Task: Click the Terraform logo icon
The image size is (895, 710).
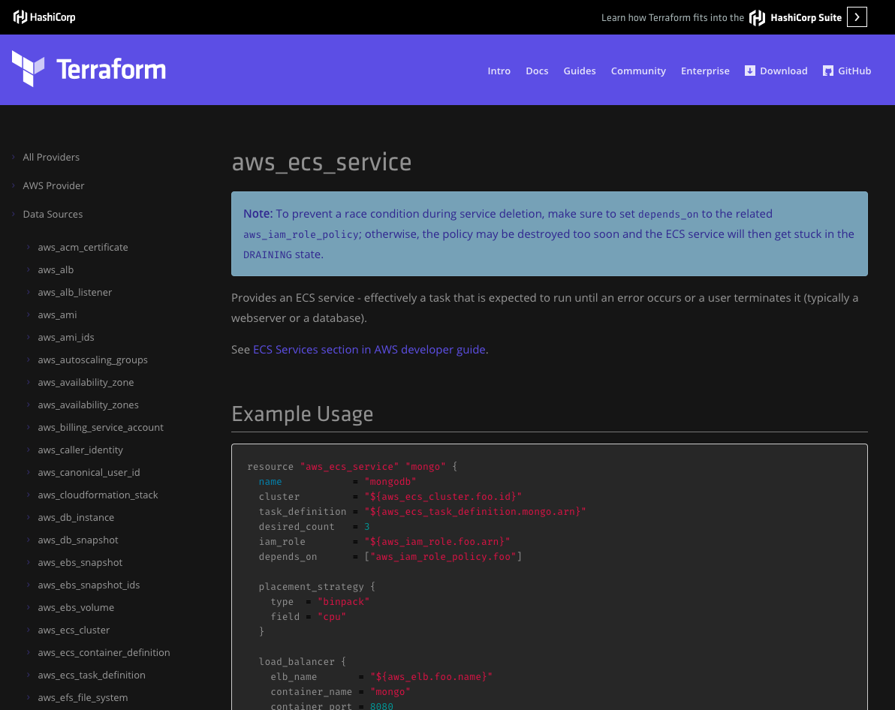Action: (28, 69)
